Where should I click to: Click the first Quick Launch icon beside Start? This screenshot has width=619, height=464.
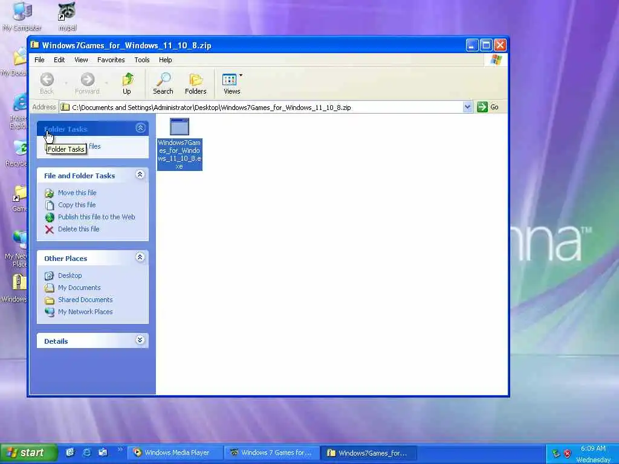70,453
